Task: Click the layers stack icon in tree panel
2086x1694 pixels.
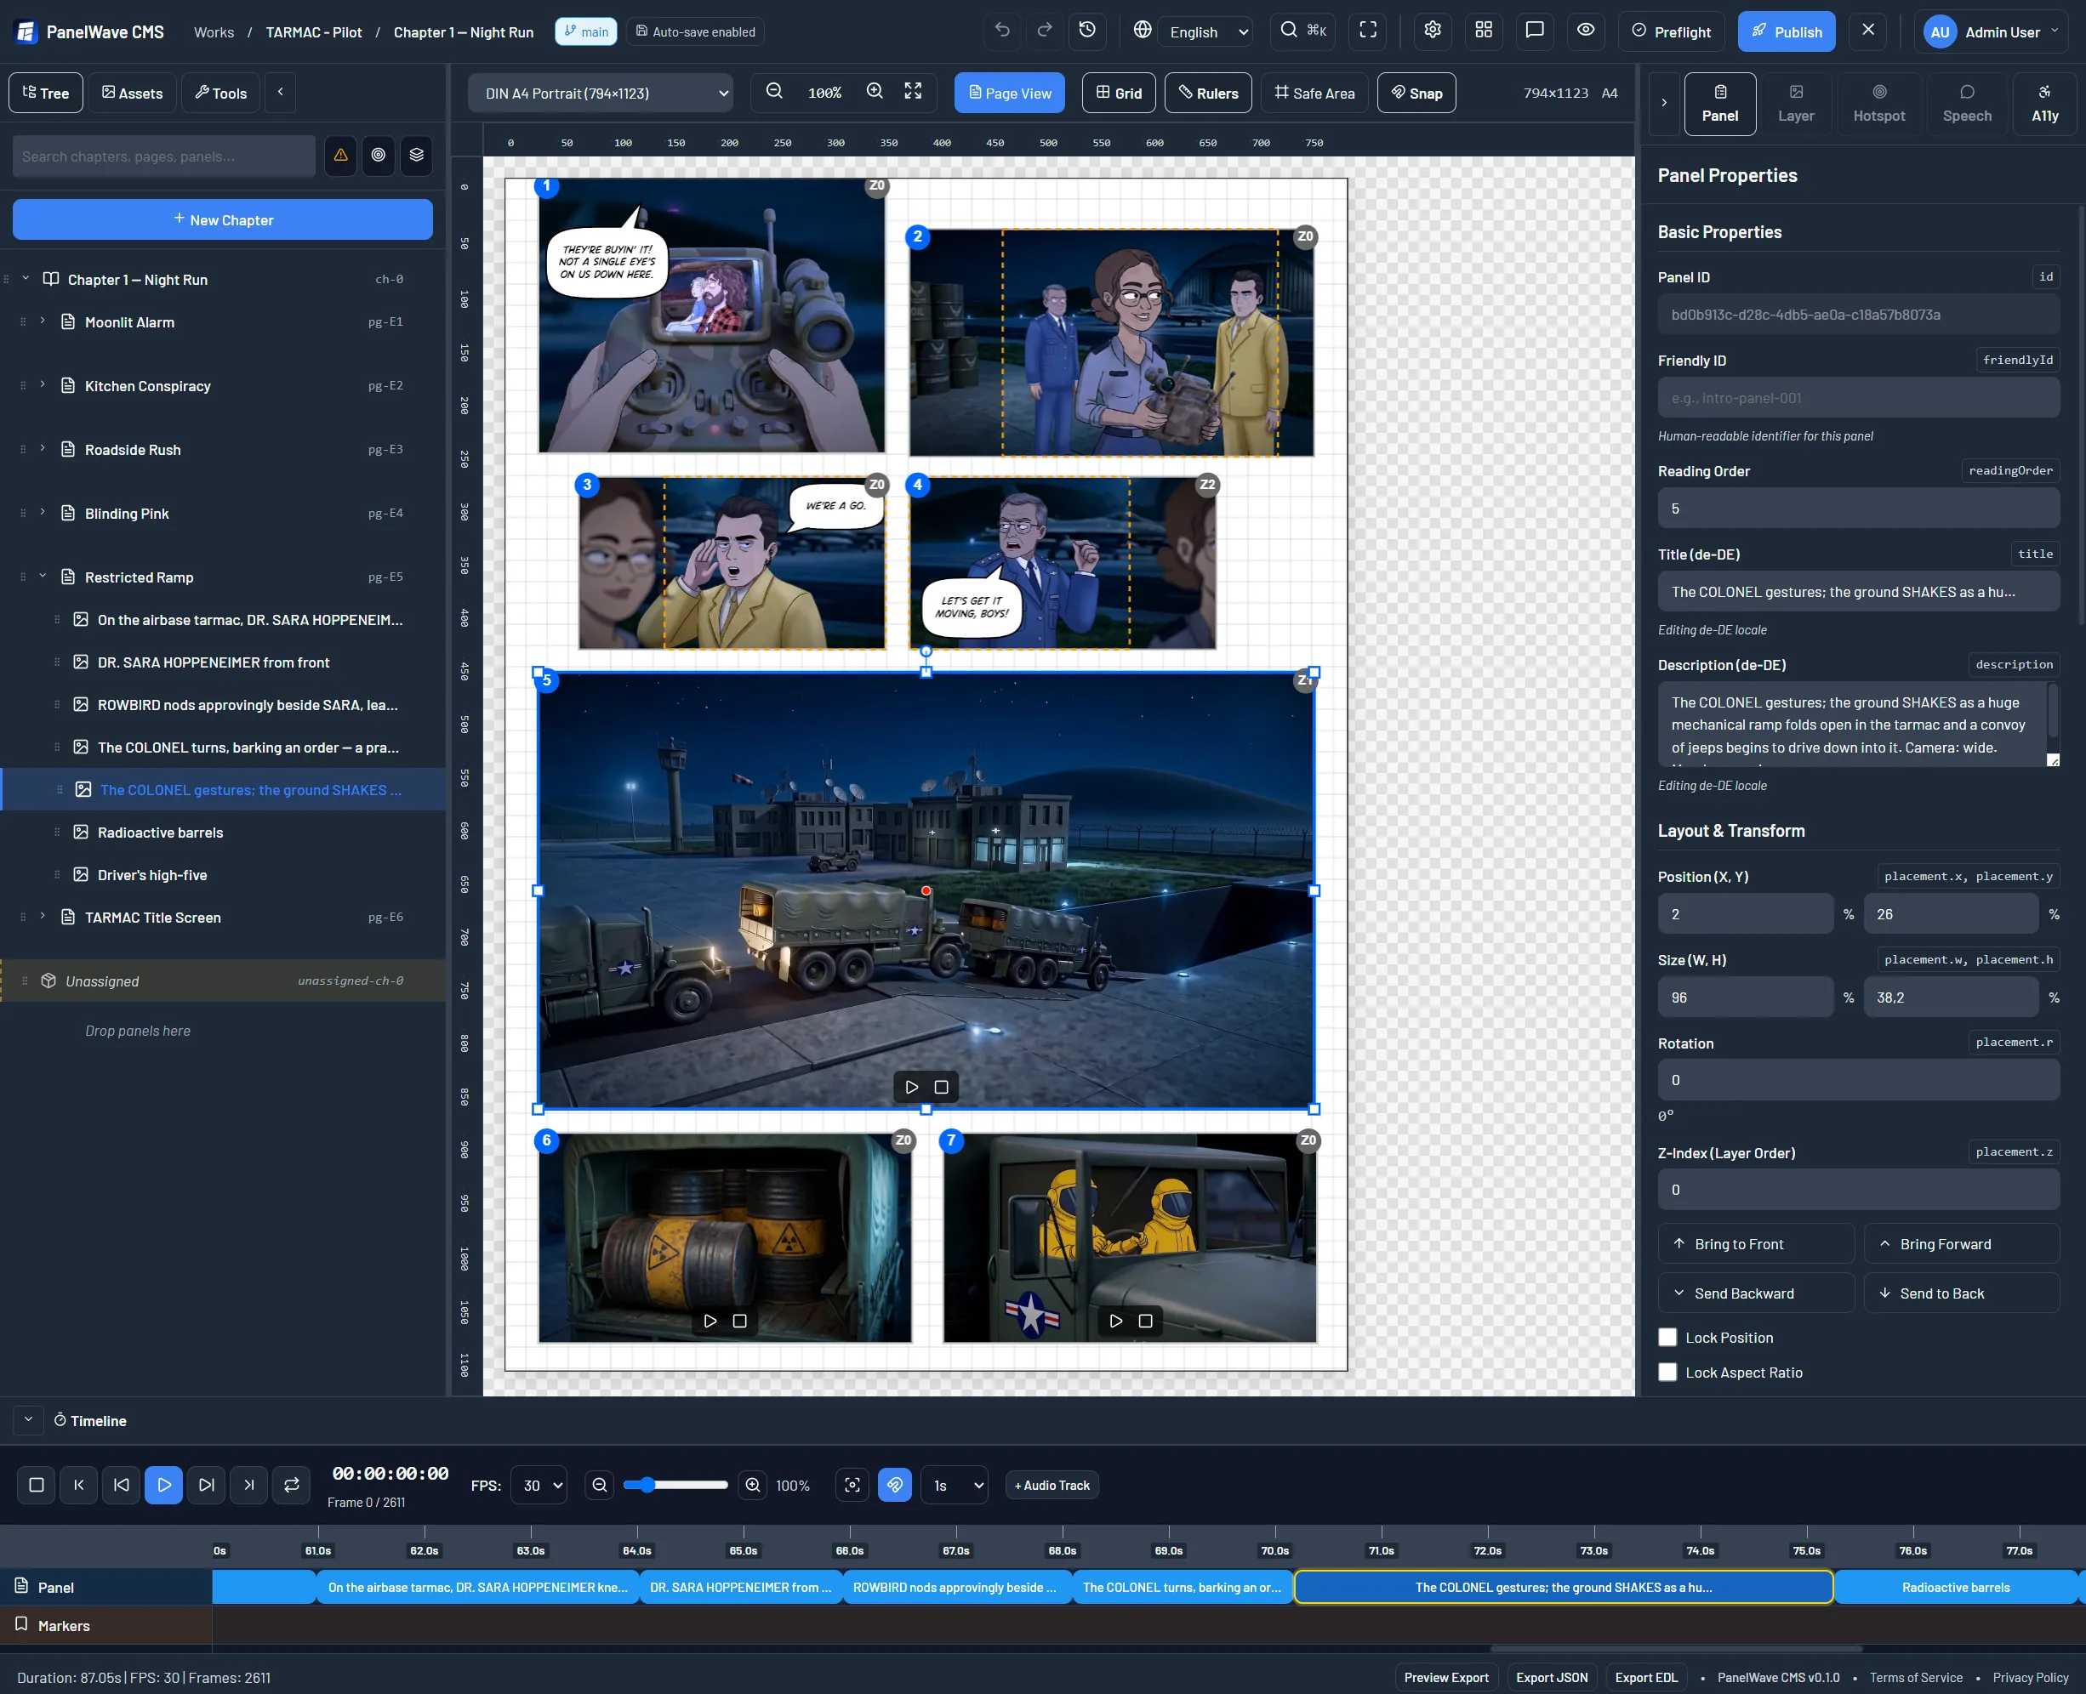Action: 417,155
